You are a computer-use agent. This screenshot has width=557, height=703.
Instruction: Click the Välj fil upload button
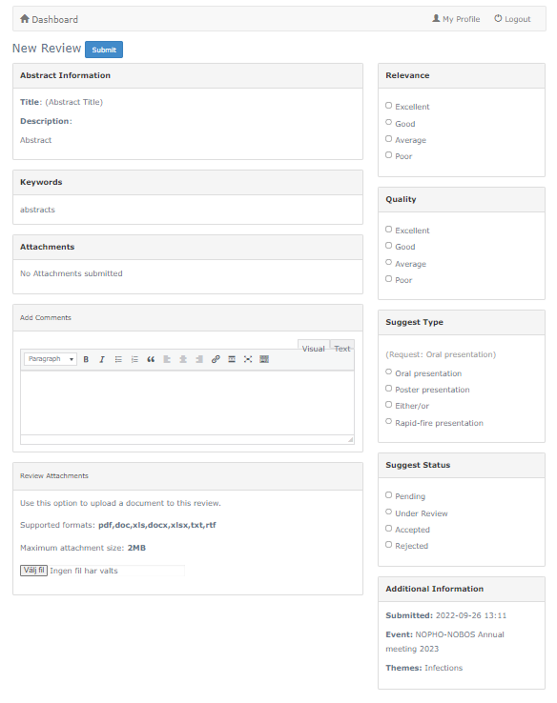pyautogui.click(x=33, y=571)
